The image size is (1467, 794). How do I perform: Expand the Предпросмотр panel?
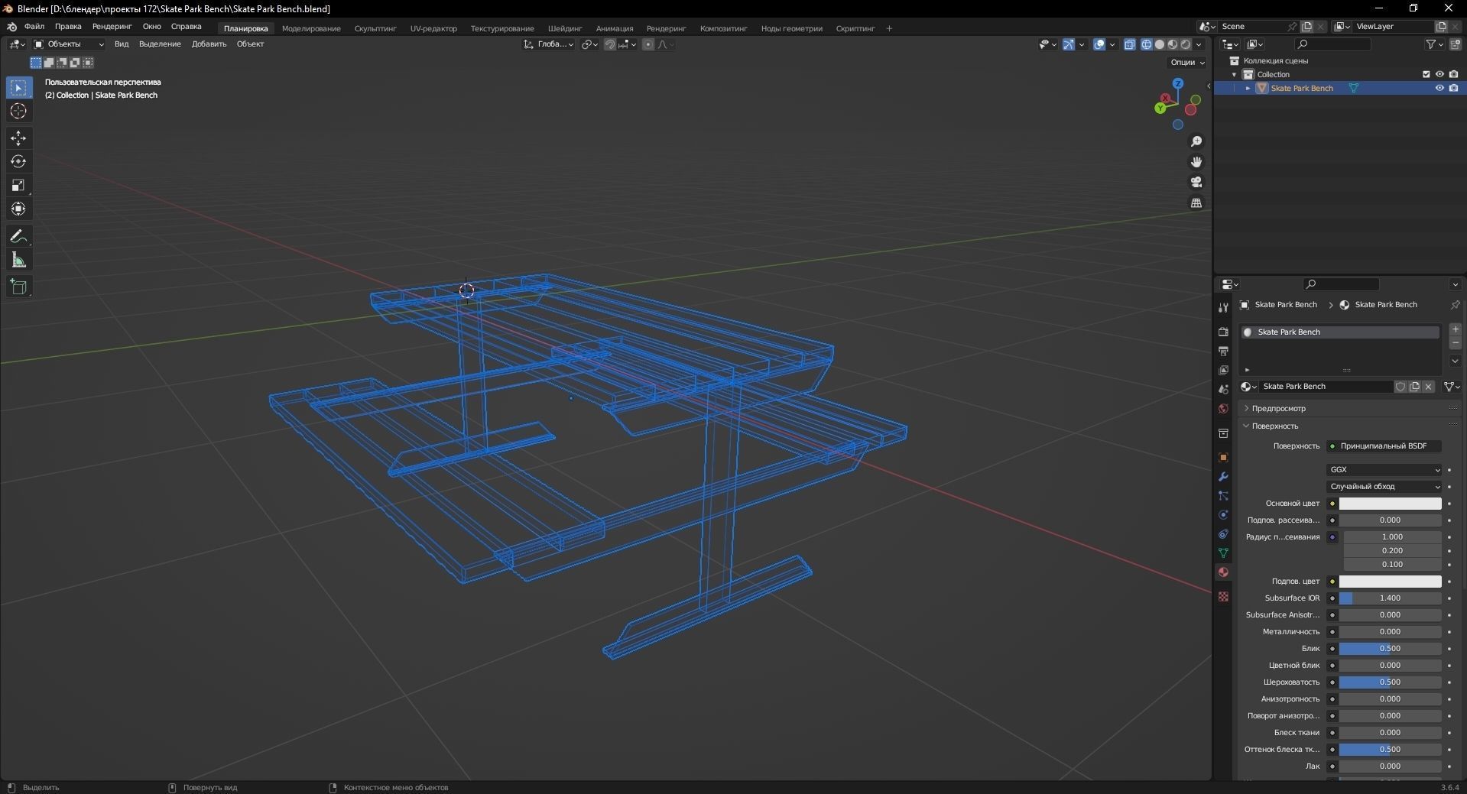1278,408
